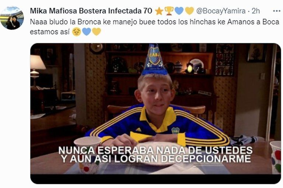Open the 2h timestamp link

[256, 11]
